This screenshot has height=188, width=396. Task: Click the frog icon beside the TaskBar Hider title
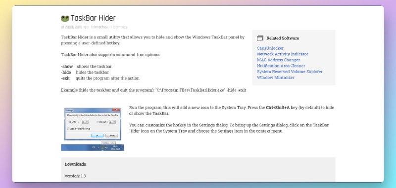(65, 18)
